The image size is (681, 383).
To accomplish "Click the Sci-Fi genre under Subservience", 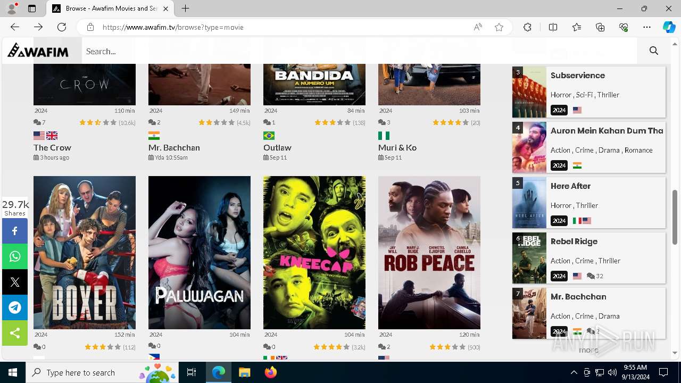I will pos(584,95).
